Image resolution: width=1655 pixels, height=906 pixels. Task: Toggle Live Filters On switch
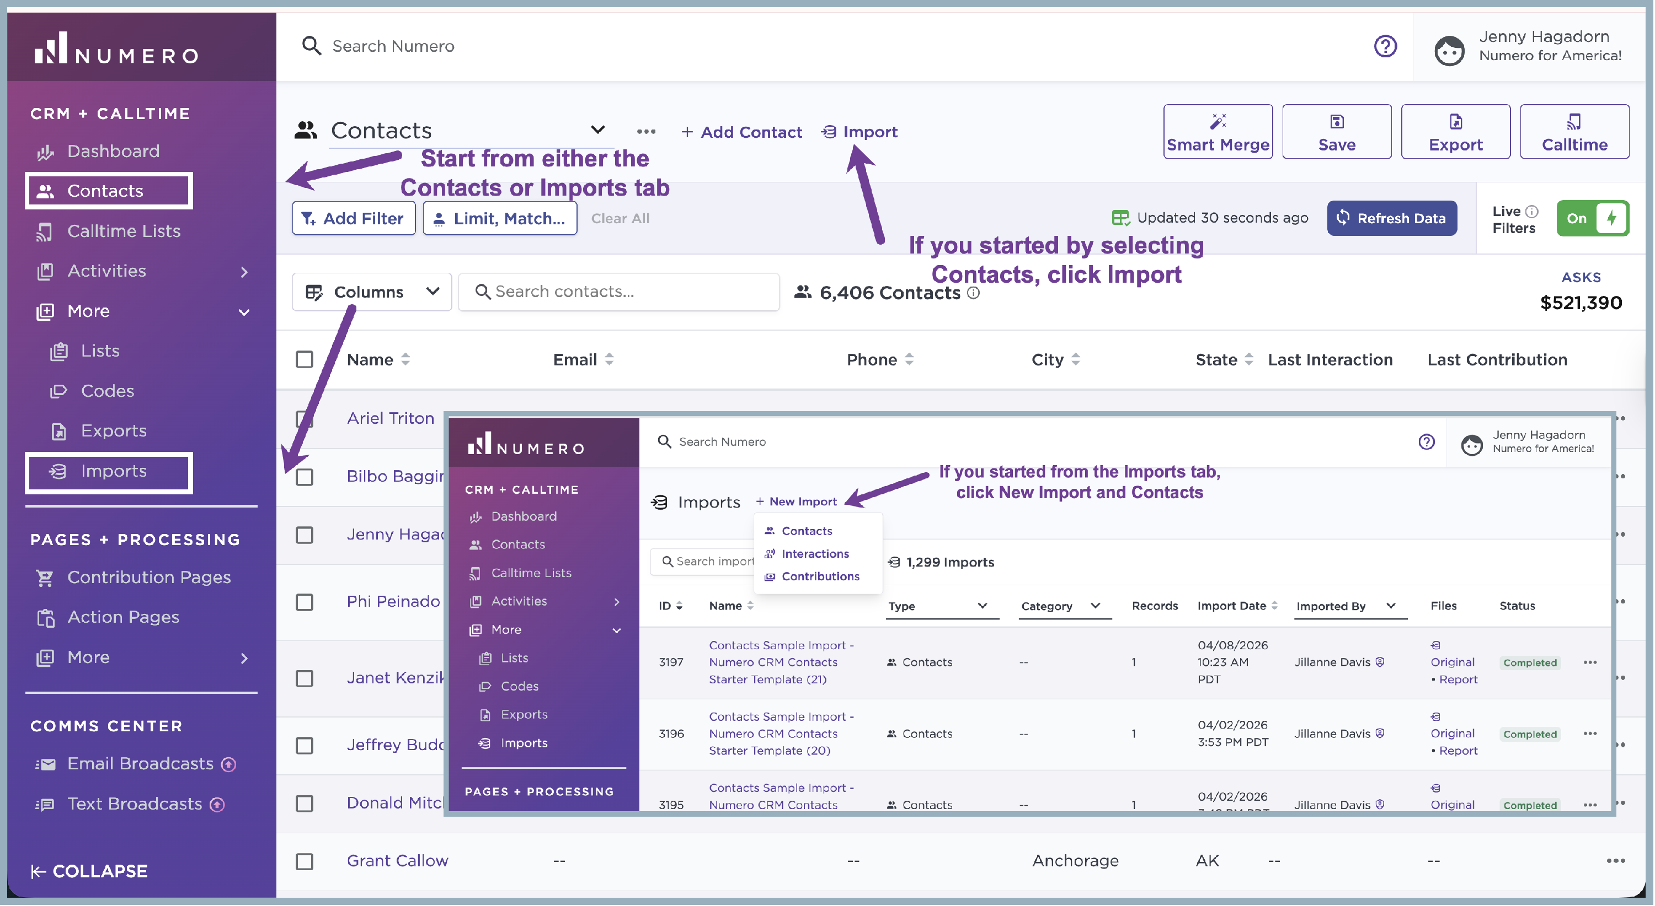(x=1592, y=218)
